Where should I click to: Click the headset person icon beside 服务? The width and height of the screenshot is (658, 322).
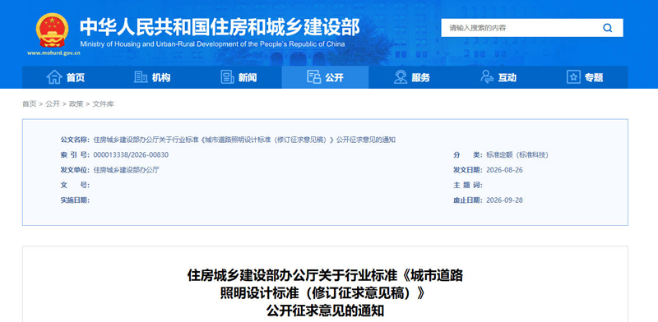tap(401, 77)
